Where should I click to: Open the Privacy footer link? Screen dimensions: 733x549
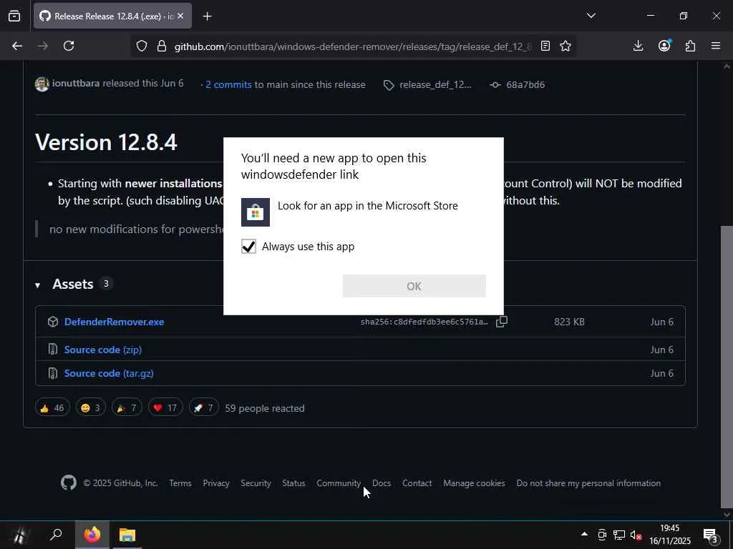(216, 483)
